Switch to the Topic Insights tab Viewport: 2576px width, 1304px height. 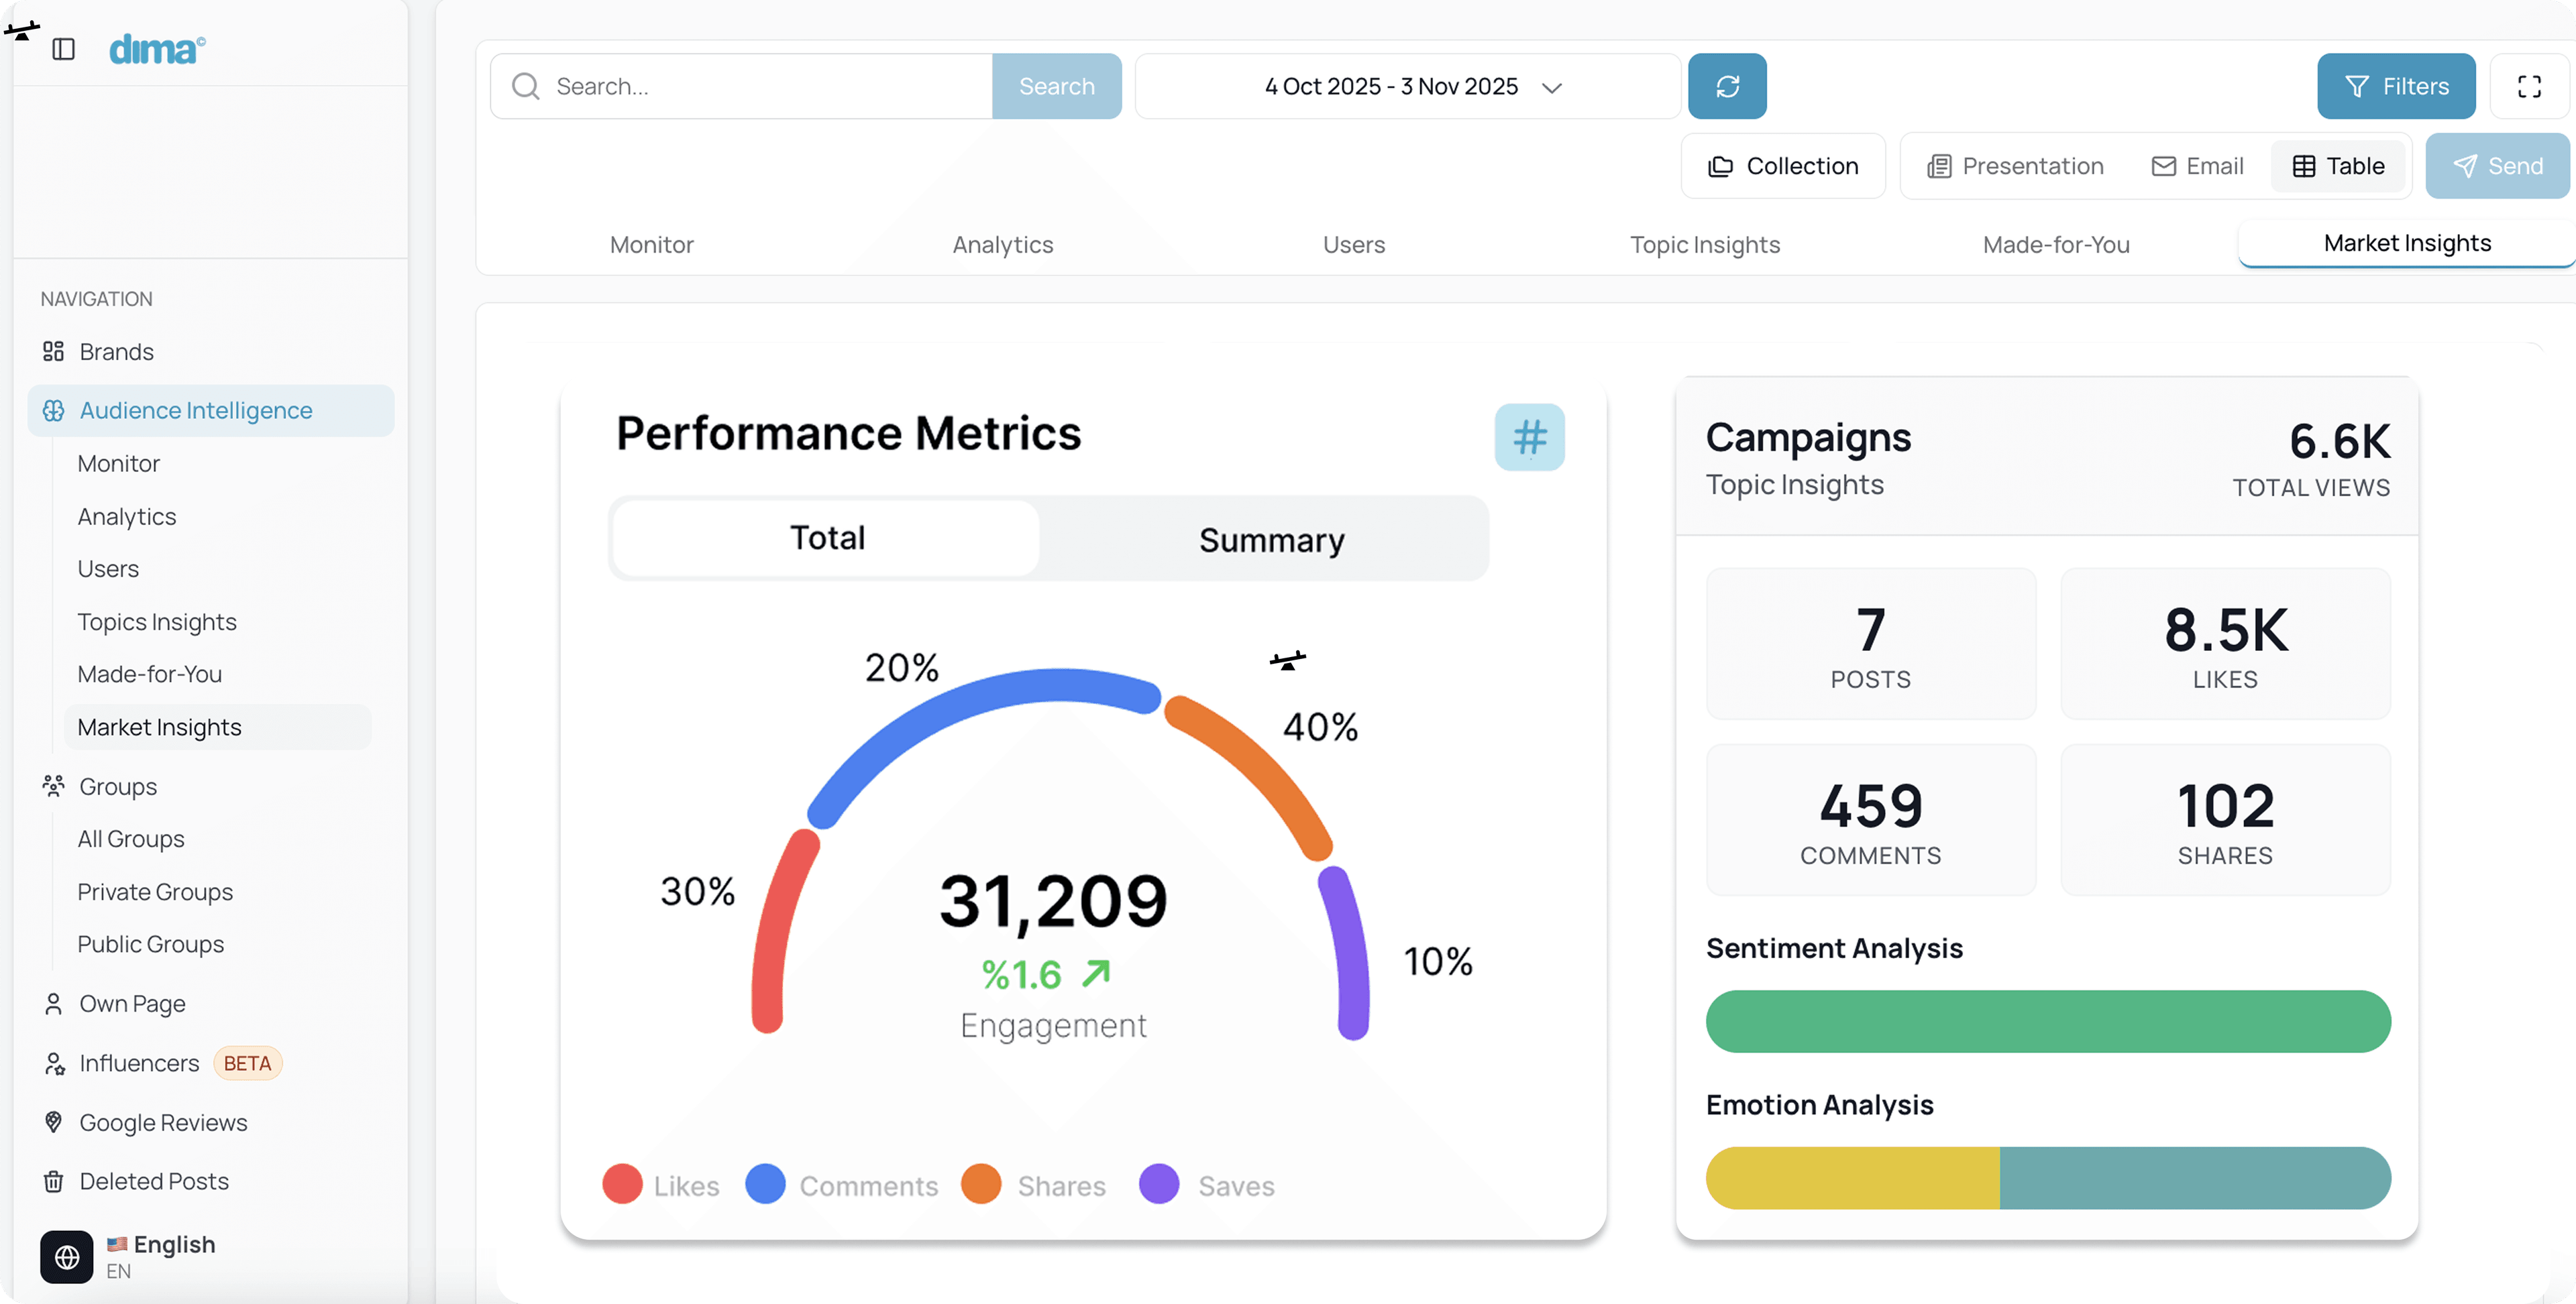[1704, 245]
